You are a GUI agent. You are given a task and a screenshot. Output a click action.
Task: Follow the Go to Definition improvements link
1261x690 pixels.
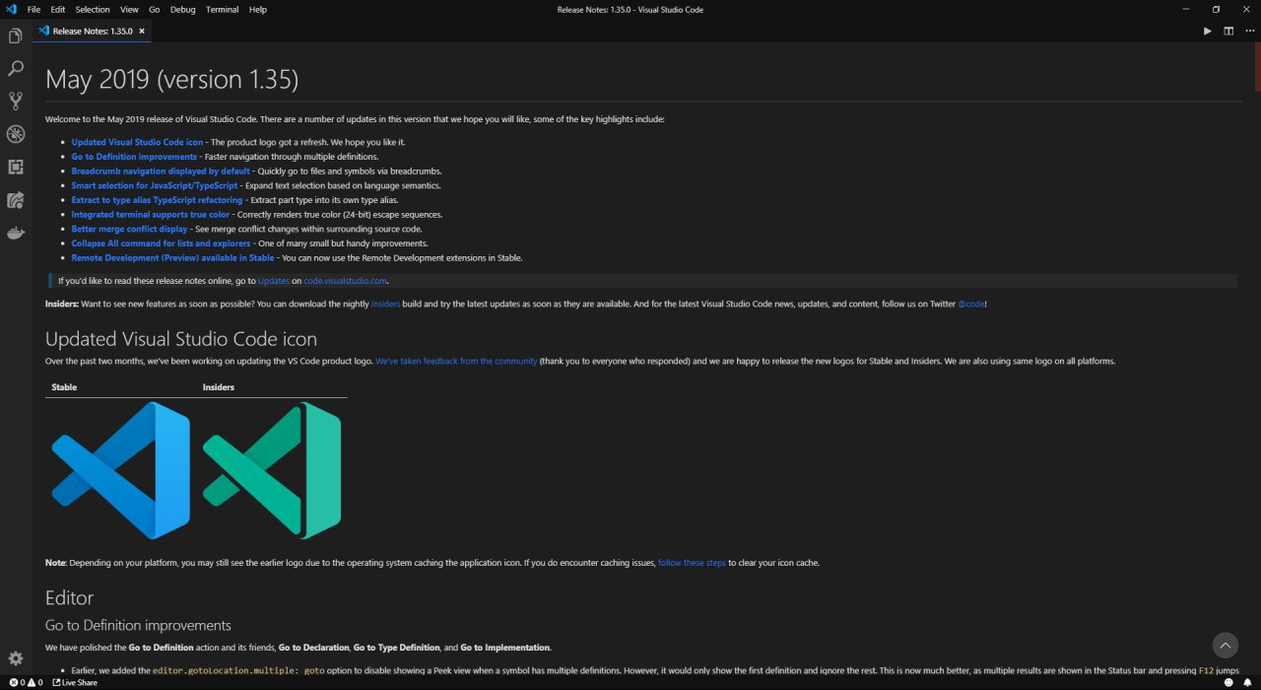tap(134, 157)
